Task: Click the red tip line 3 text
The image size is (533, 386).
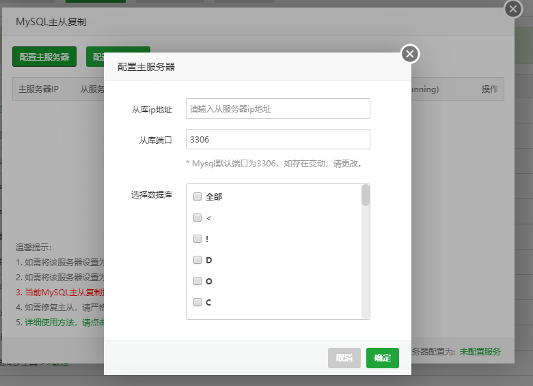Action: (x=60, y=293)
